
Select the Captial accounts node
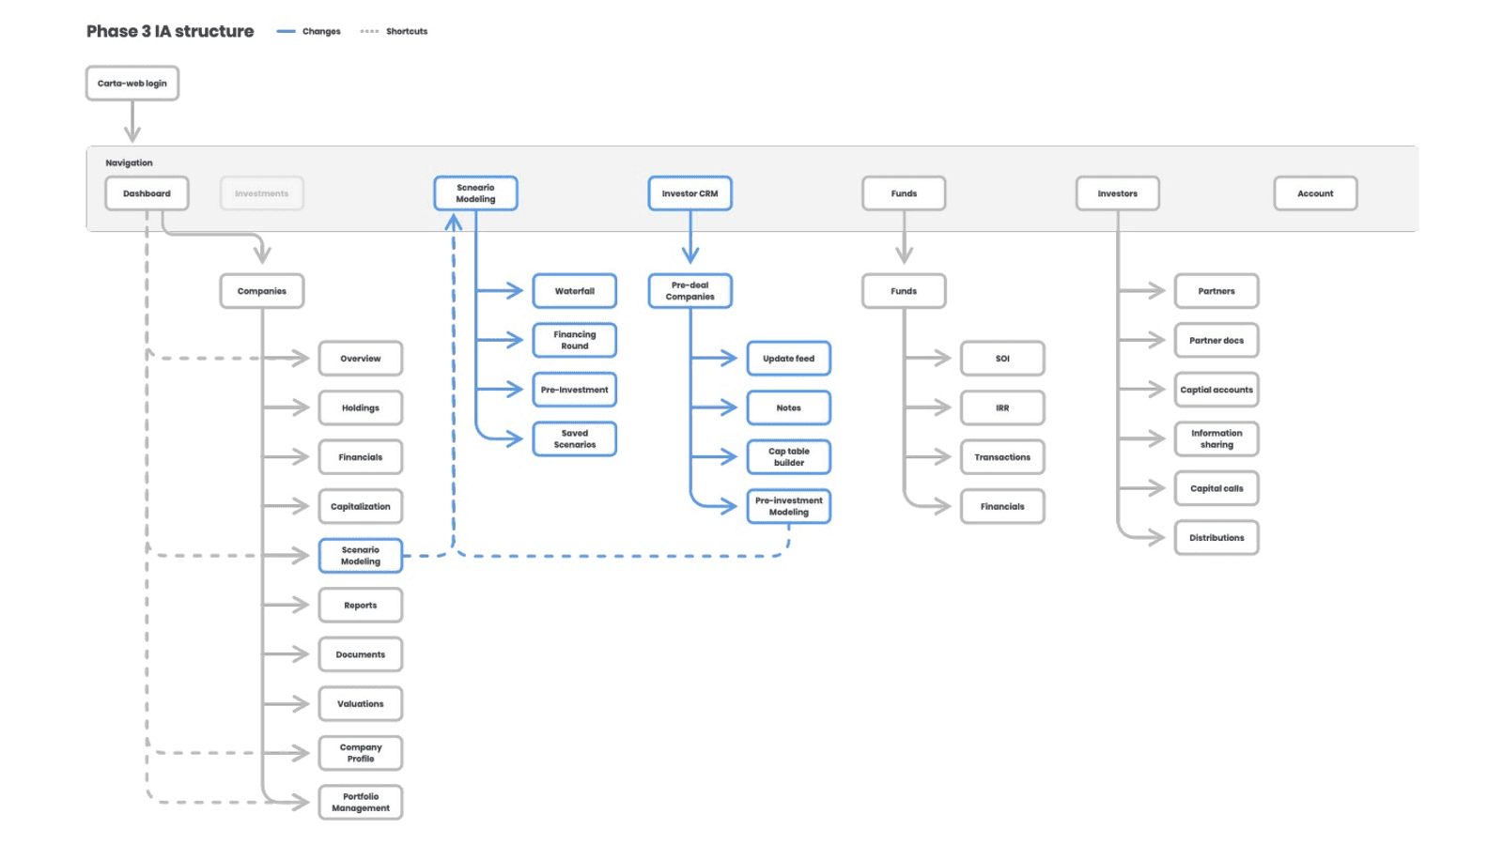click(x=1216, y=390)
